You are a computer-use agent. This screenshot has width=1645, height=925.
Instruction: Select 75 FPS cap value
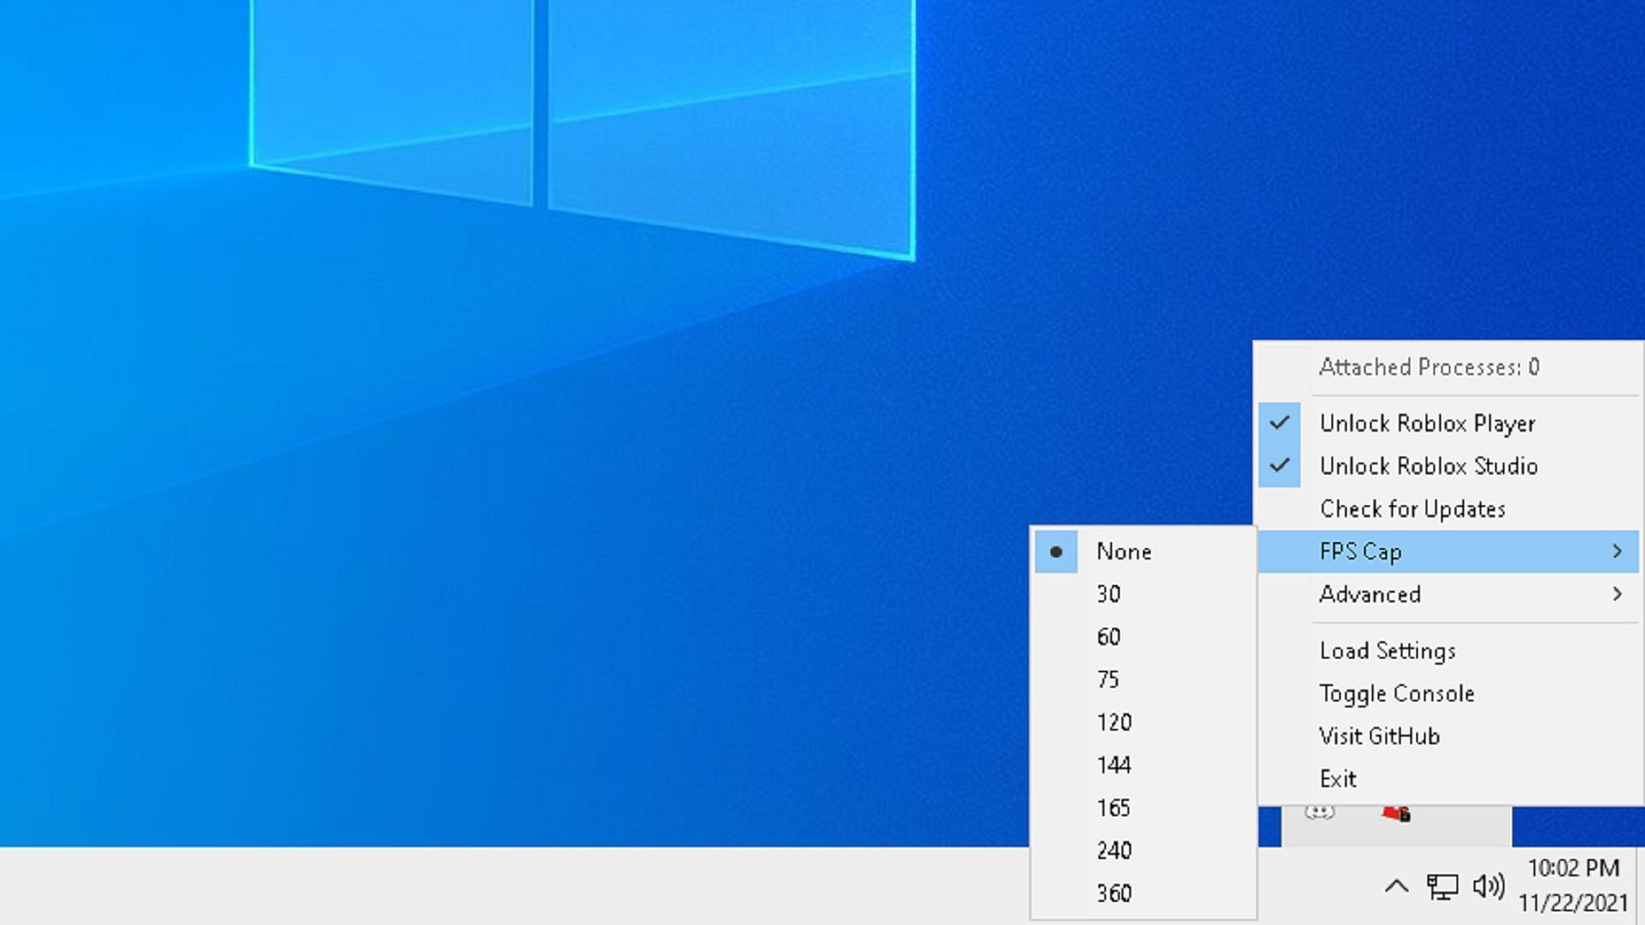[1109, 679]
